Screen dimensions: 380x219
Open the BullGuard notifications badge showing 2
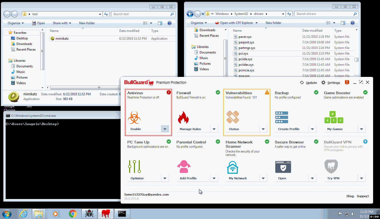[x=347, y=82]
